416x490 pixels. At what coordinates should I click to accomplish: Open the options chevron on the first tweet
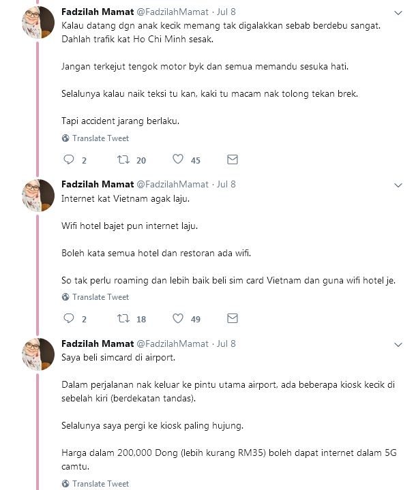(x=398, y=13)
